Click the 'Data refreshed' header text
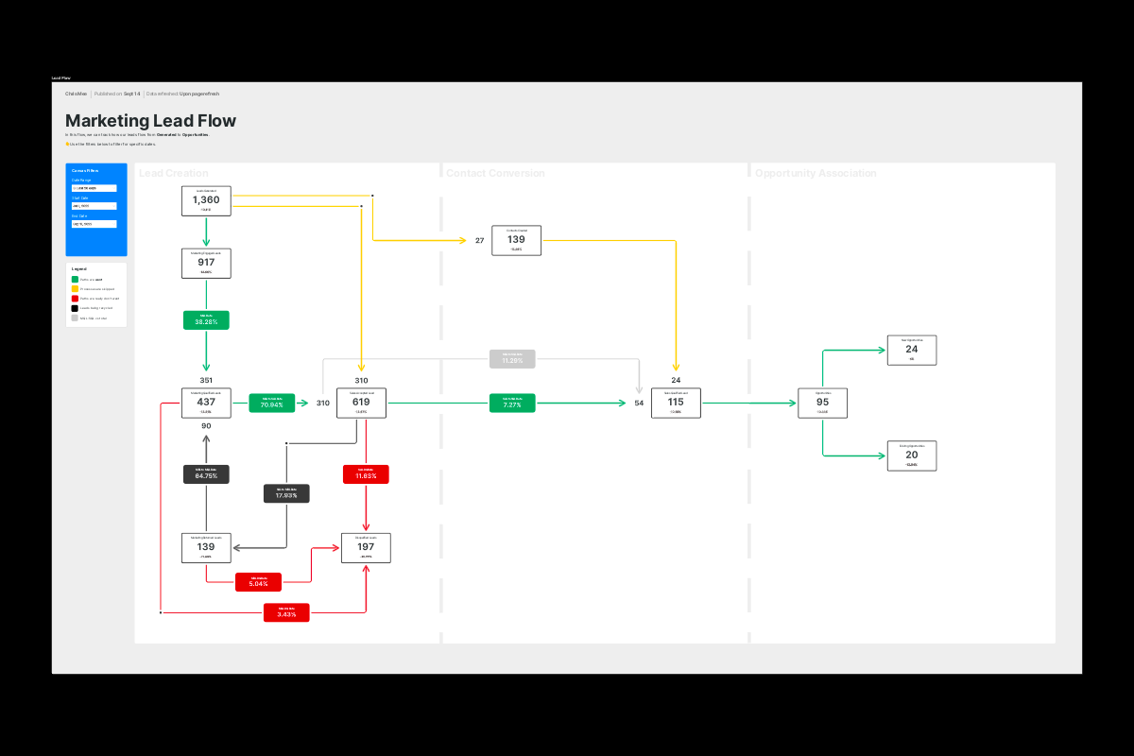The width and height of the screenshot is (1134, 756). point(182,94)
